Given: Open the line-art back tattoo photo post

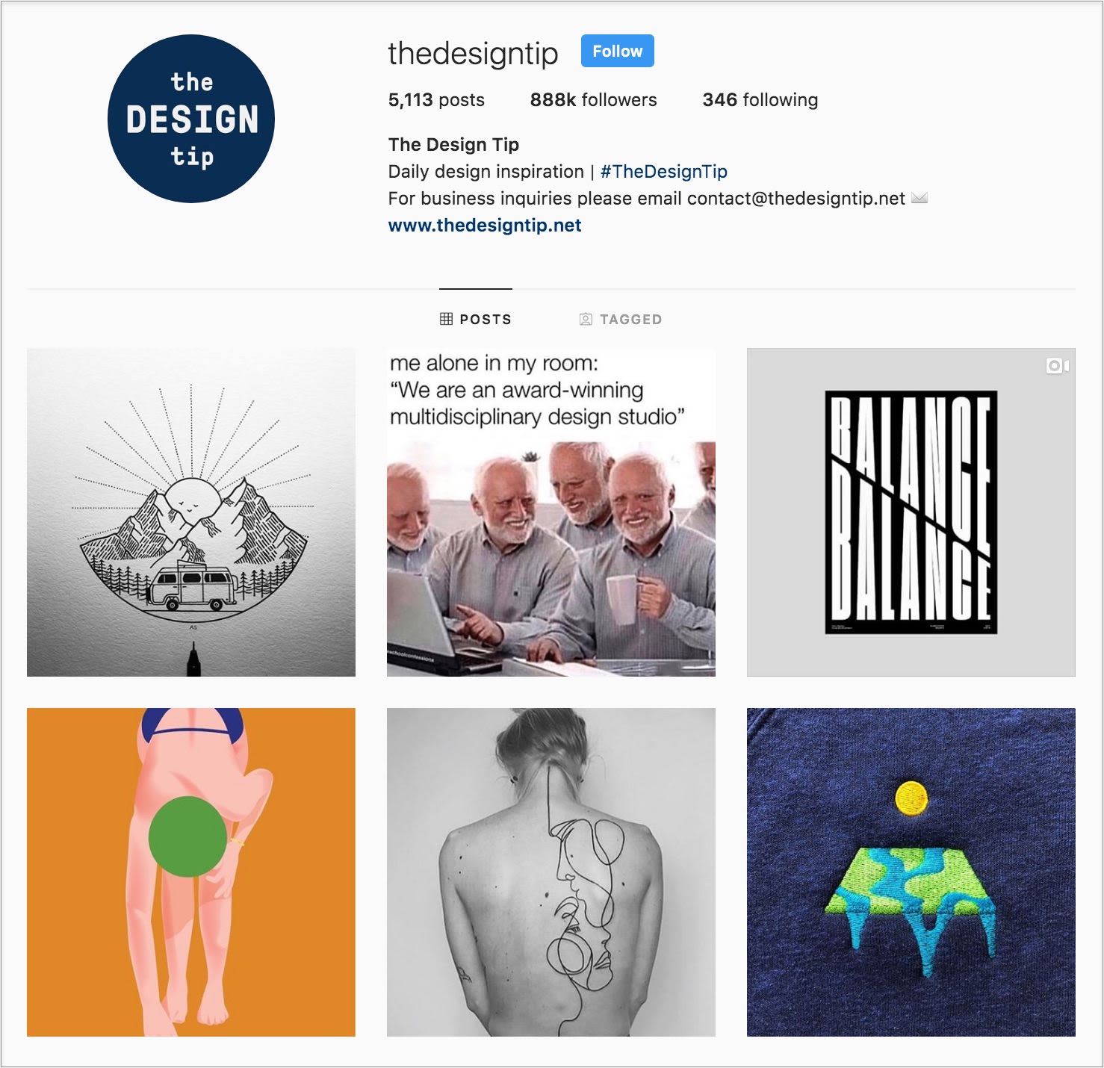Looking at the screenshot, I should pos(551,872).
